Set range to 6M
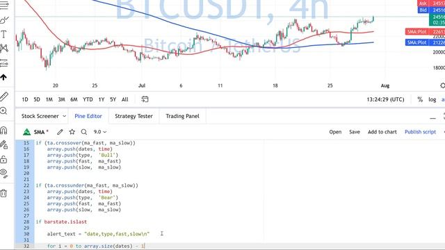The image size is (445, 250). click(74, 99)
